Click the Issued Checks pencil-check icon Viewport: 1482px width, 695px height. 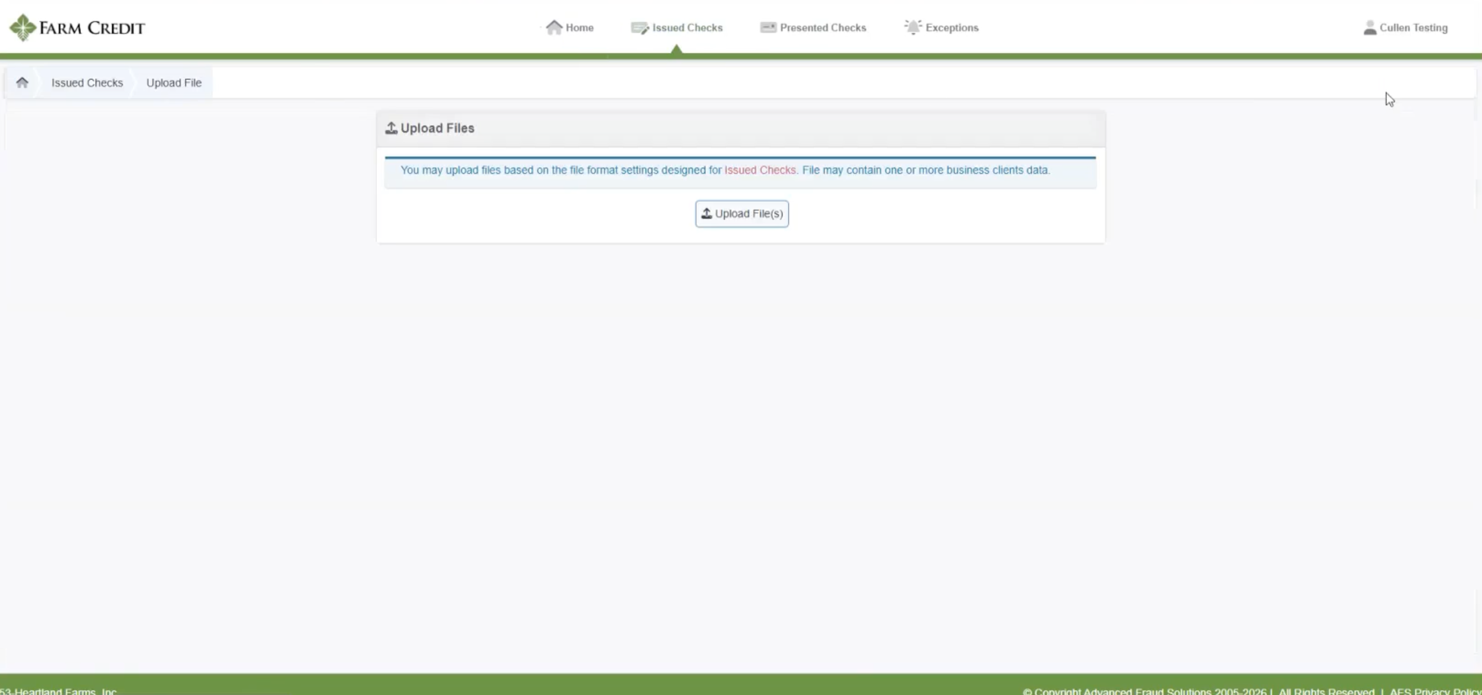pyautogui.click(x=639, y=27)
